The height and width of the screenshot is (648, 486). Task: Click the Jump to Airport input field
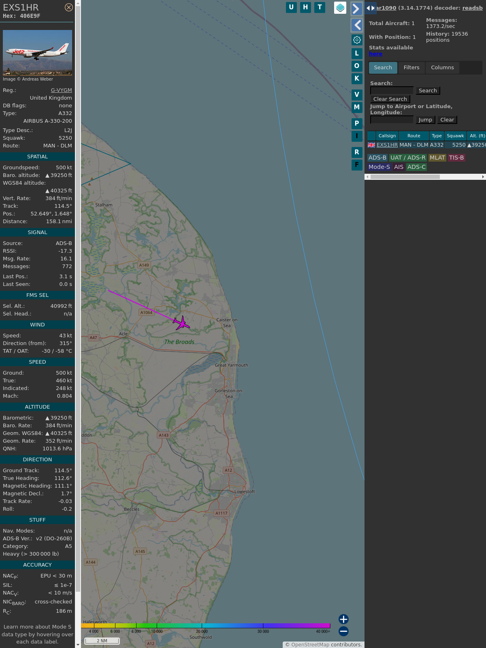click(392, 119)
